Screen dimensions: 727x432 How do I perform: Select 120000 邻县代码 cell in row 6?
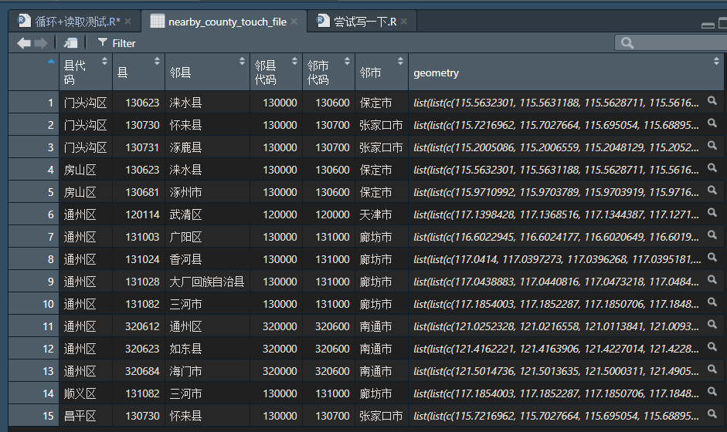pyautogui.click(x=277, y=214)
